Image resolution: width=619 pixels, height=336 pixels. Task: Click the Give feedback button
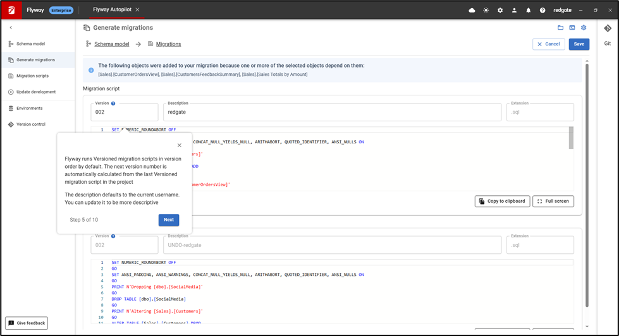point(27,323)
